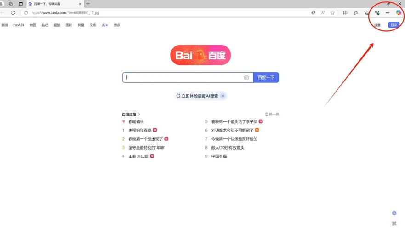Image resolution: width=405 pixels, height=230 pixels.
Task: Open hot search 王菲 开口跪
Action: [x=138, y=156]
